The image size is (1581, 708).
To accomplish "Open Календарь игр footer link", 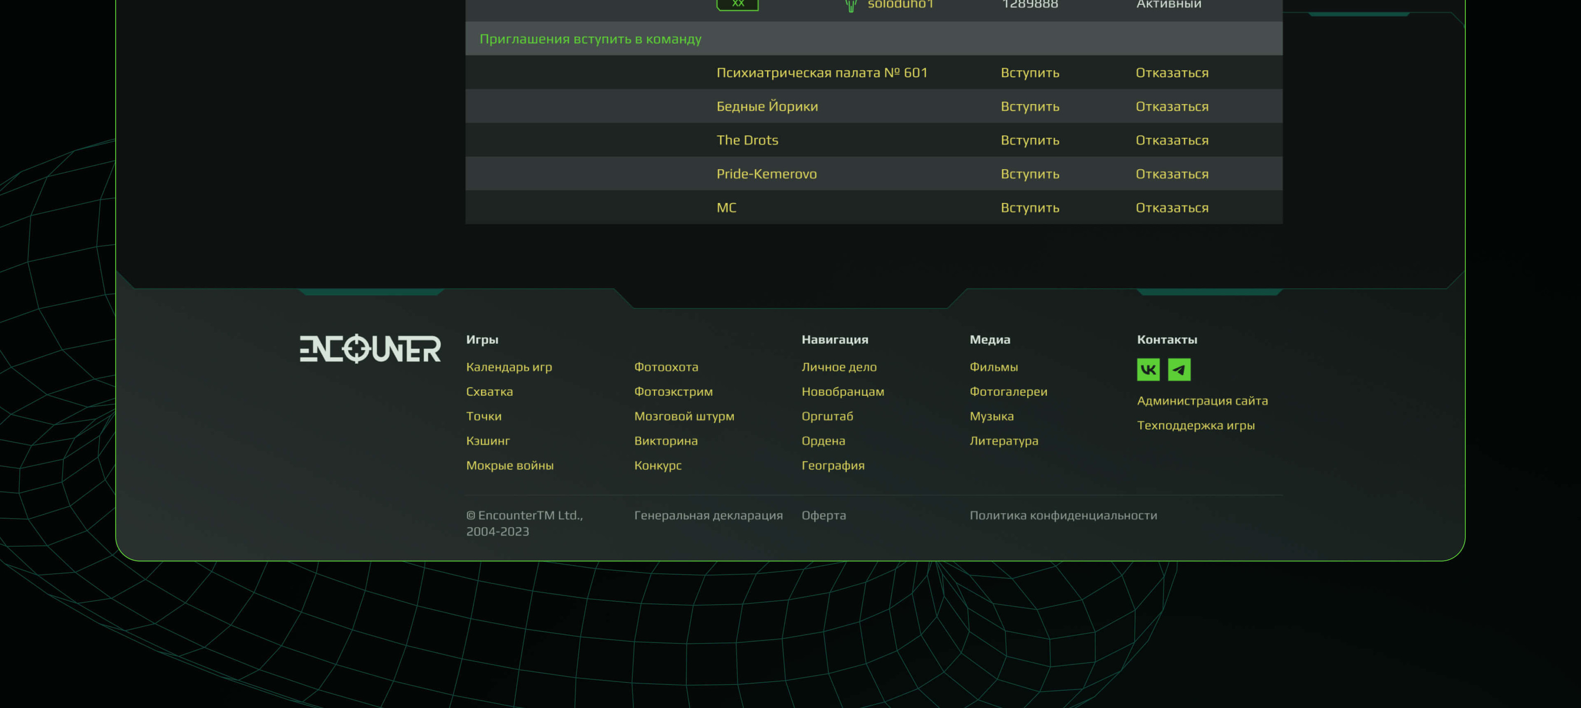I will tap(508, 367).
